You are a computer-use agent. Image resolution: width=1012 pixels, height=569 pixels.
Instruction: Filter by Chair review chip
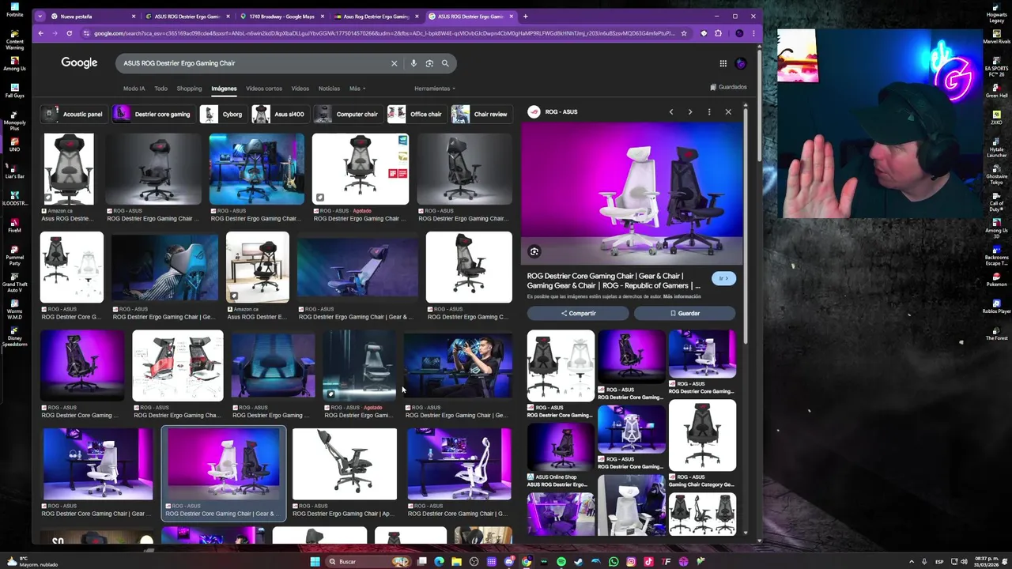(x=481, y=114)
